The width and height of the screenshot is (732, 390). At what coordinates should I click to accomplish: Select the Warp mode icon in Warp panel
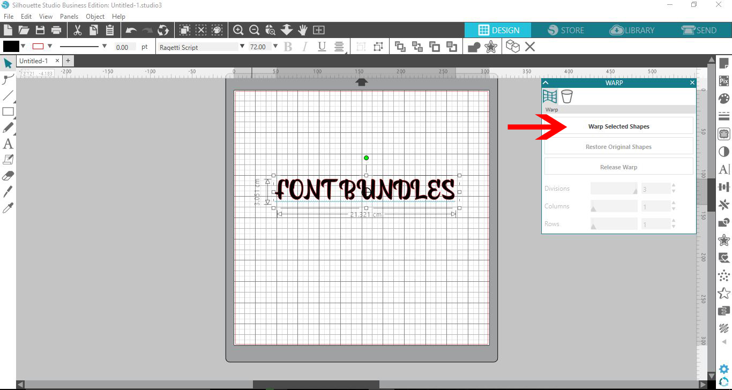(x=549, y=96)
